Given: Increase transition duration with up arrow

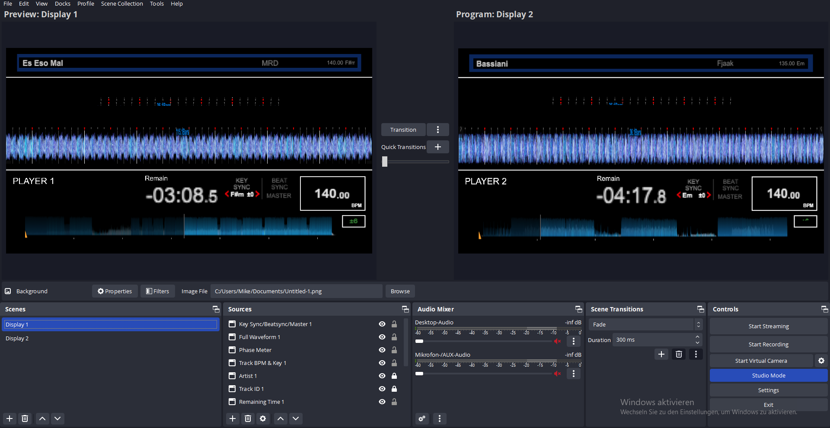Looking at the screenshot, I should (x=697, y=337).
